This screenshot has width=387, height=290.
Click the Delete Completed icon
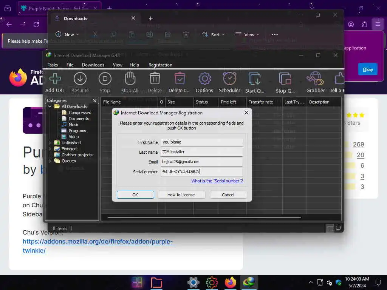click(x=180, y=79)
